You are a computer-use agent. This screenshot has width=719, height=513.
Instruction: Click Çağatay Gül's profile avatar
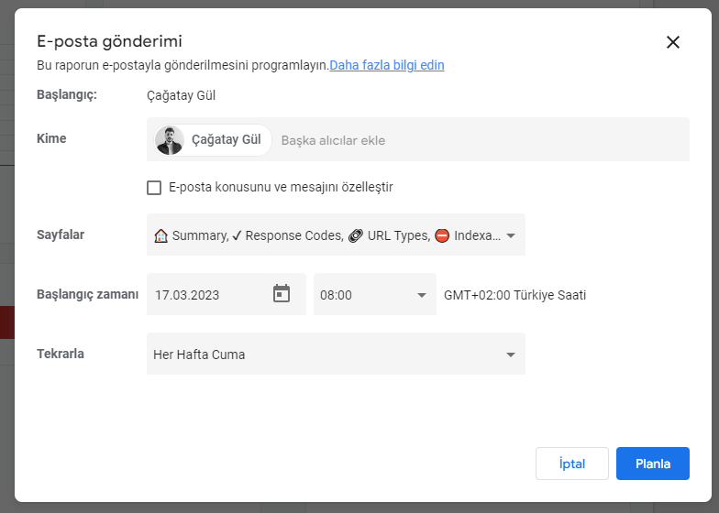tap(169, 140)
